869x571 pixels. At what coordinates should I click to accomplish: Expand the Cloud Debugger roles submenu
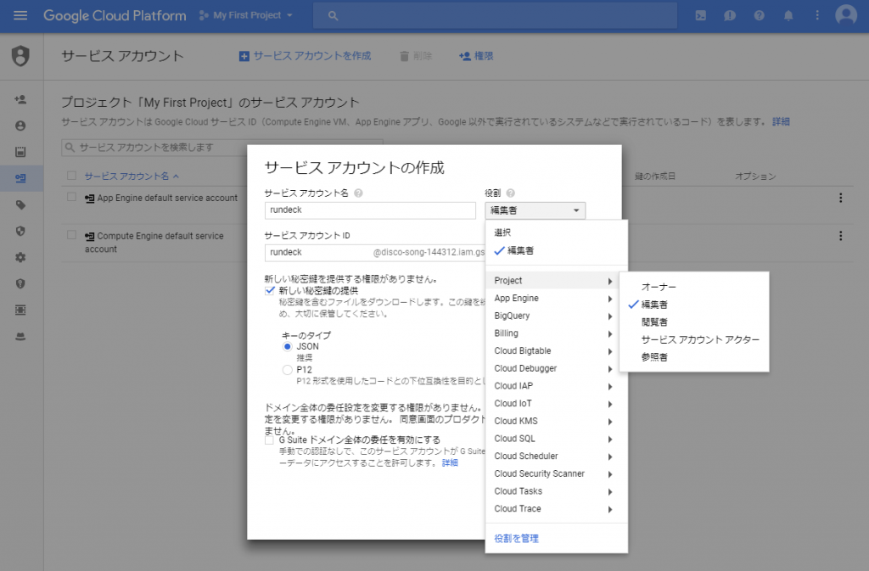pos(557,368)
